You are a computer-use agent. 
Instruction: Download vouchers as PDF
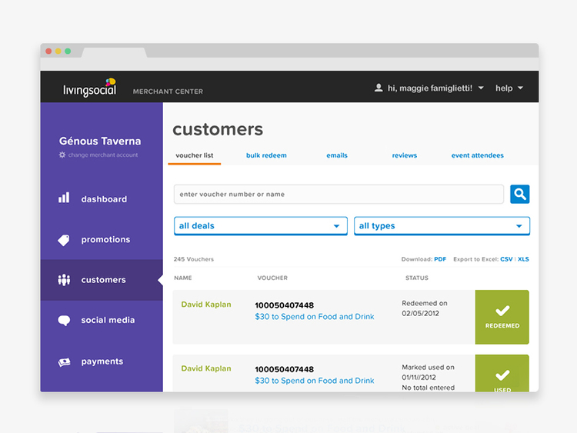tap(440, 259)
